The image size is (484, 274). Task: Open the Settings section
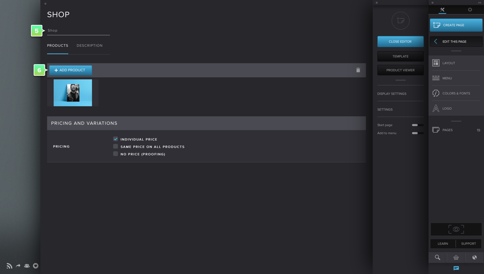[x=400, y=109]
